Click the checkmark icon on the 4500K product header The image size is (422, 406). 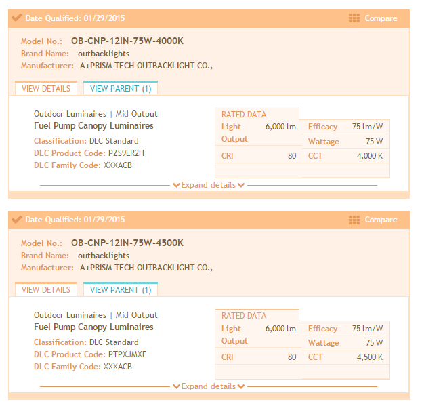coord(17,220)
